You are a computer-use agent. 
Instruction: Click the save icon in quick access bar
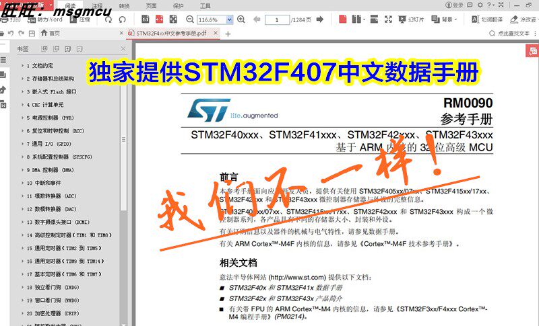[32, 33]
